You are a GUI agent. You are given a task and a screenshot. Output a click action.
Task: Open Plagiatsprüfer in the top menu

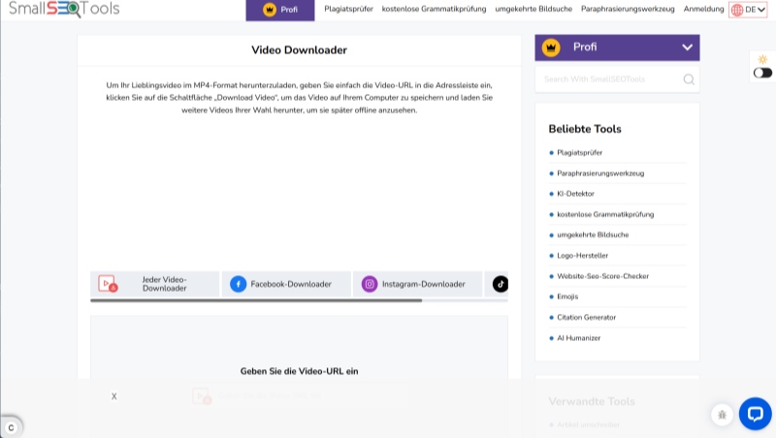click(x=350, y=10)
